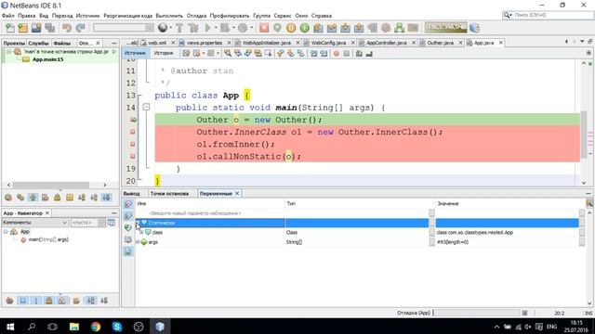Click the Step Over debugger icon

(318, 28)
